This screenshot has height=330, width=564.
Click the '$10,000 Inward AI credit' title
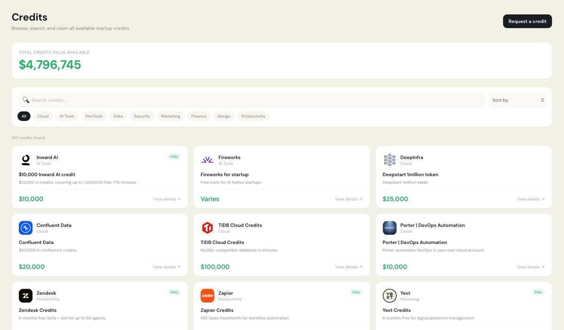point(47,174)
